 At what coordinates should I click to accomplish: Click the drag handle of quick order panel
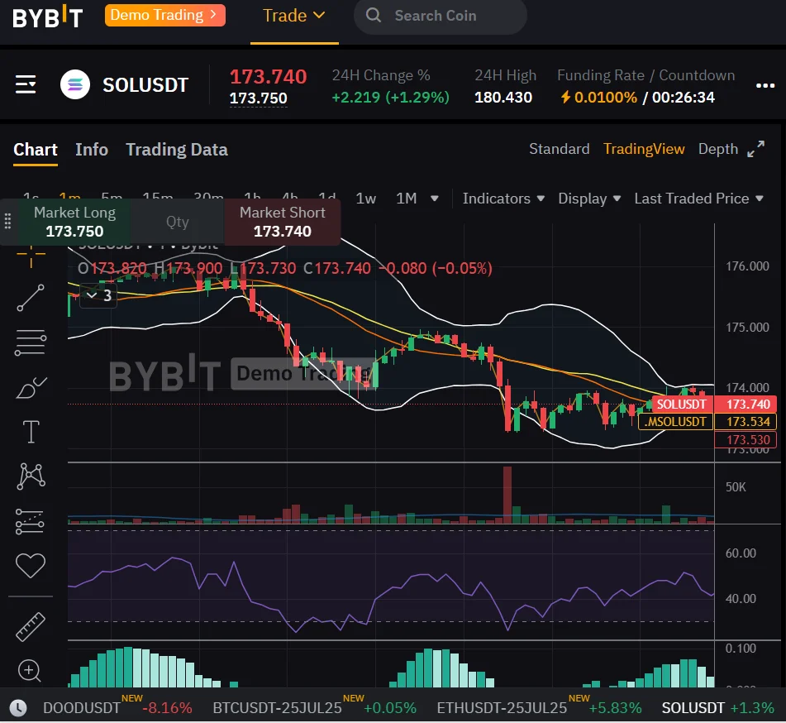(7, 221)
